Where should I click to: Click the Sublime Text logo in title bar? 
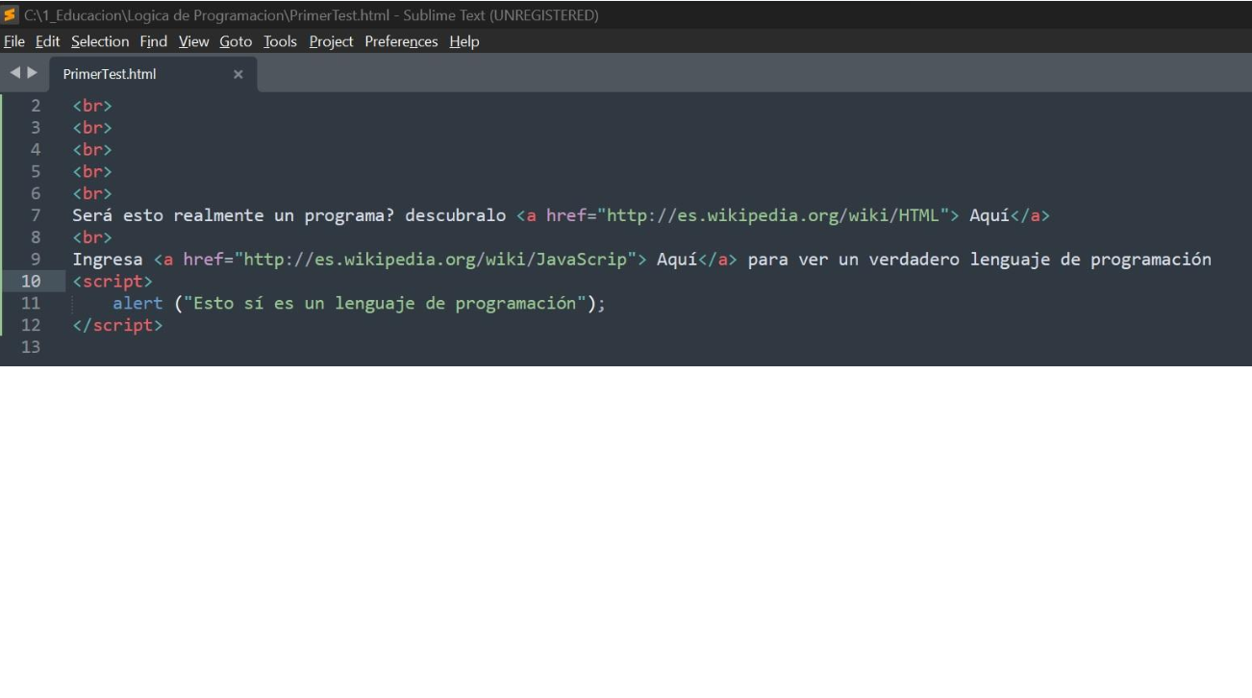12,14
